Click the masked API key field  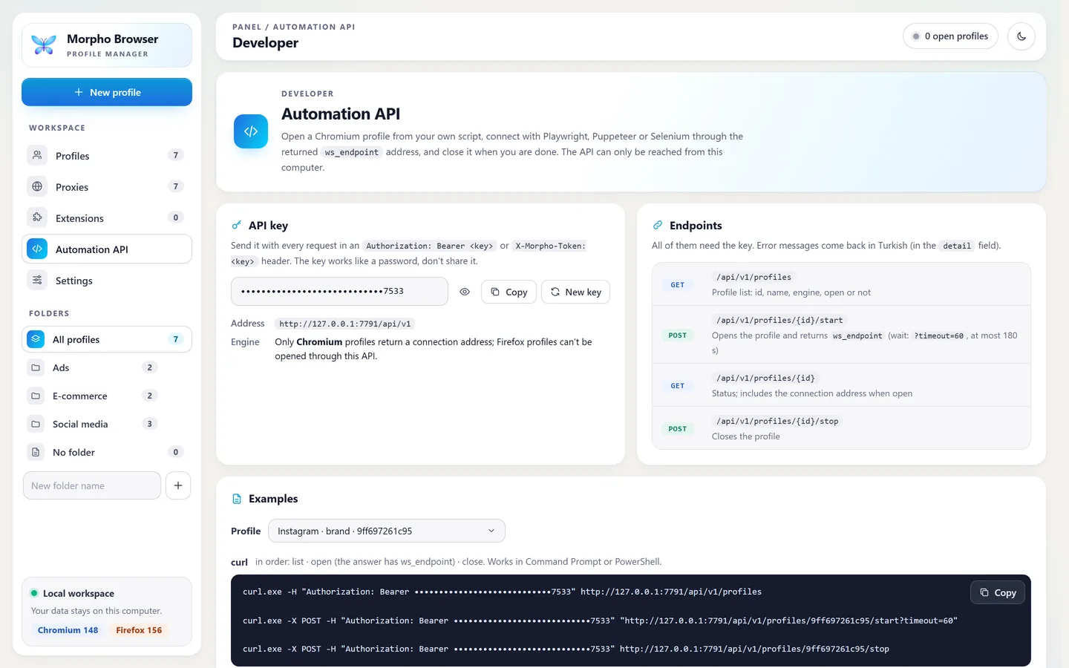(x=339, y=291)
